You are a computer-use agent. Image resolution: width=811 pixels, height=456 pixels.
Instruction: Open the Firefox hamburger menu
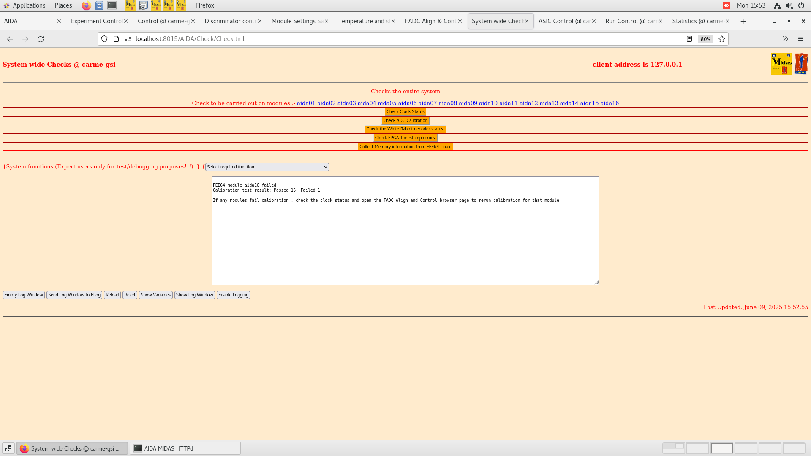click(x=801, y=39)
